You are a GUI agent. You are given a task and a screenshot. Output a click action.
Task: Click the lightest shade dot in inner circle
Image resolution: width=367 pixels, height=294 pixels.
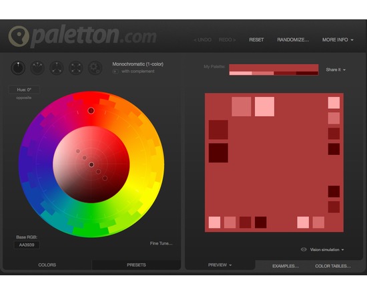click(x=78, y=151)
